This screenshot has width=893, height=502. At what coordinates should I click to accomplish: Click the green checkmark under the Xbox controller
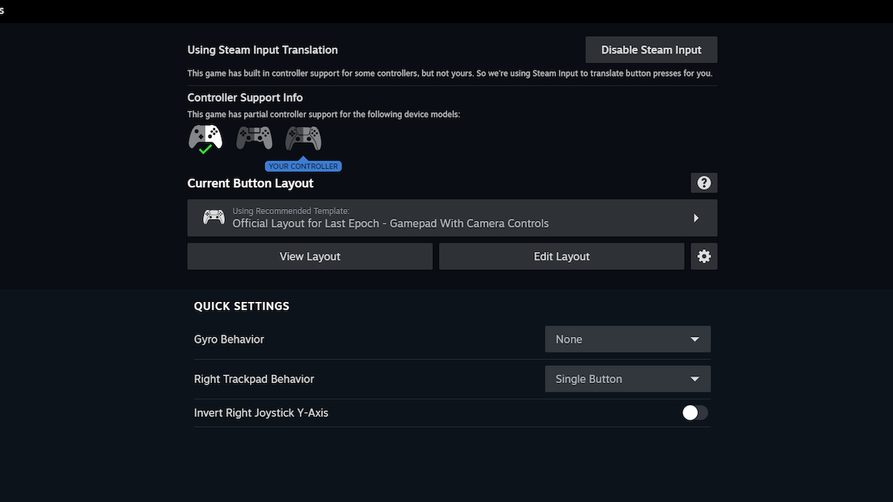click(x=205, y=149)
